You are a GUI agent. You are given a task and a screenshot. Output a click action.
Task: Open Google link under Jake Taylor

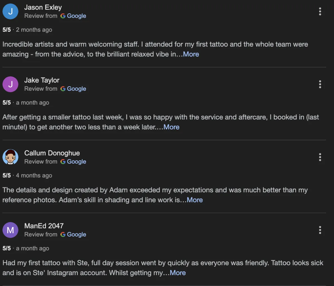73,89
